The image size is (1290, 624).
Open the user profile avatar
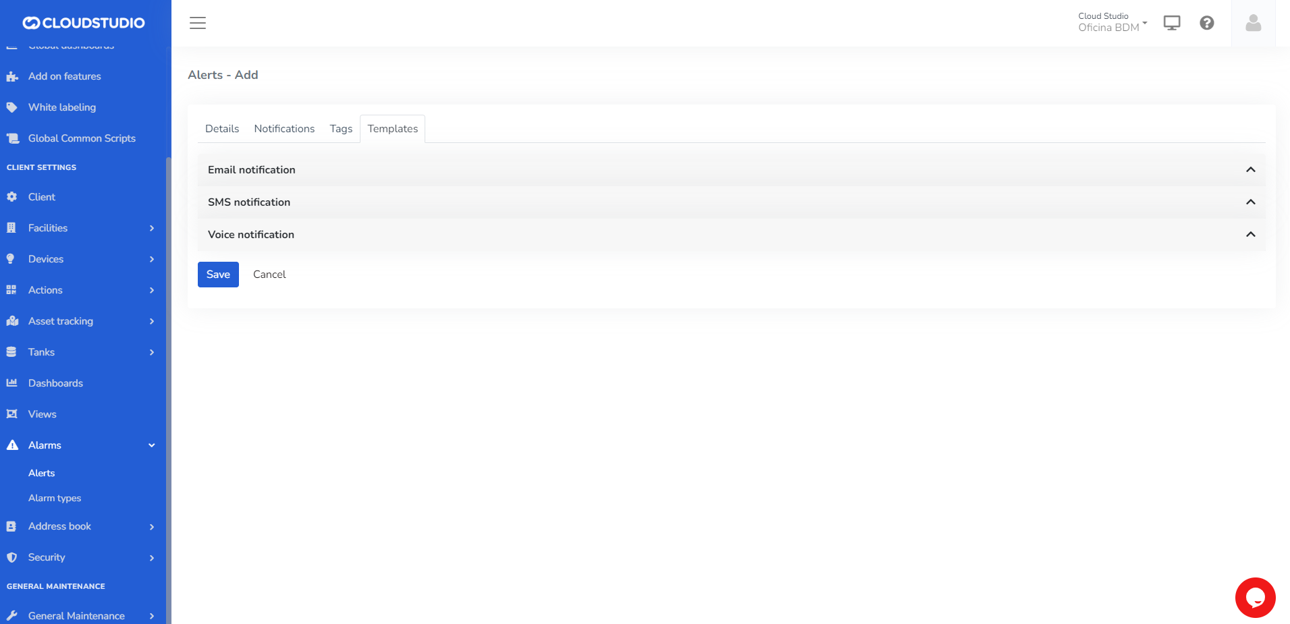tap(1253, 24)
